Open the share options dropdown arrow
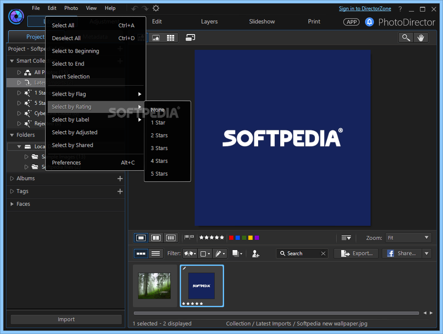443x334 pixels. tap(427, 253)
